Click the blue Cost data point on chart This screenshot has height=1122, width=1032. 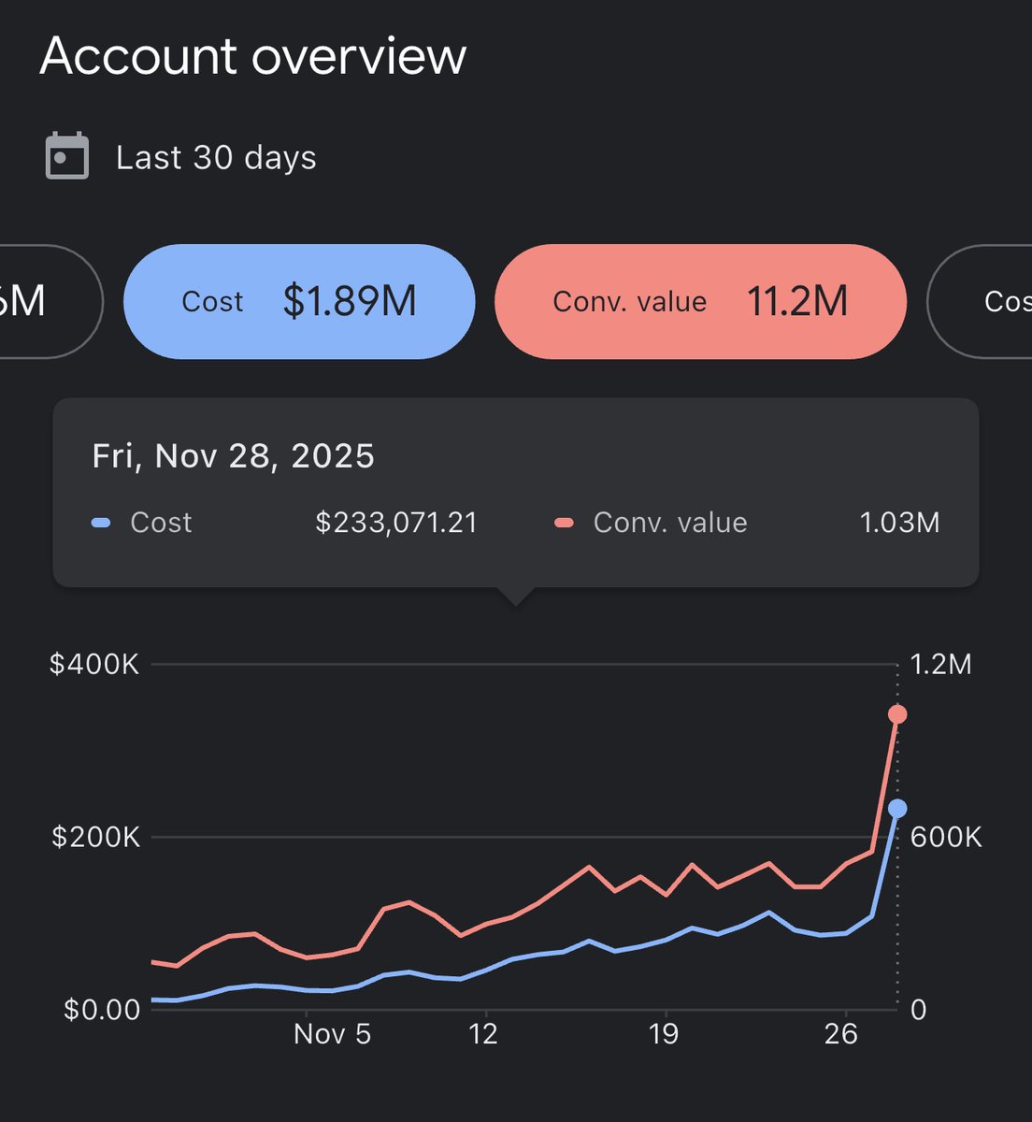(x=896, y=809)
